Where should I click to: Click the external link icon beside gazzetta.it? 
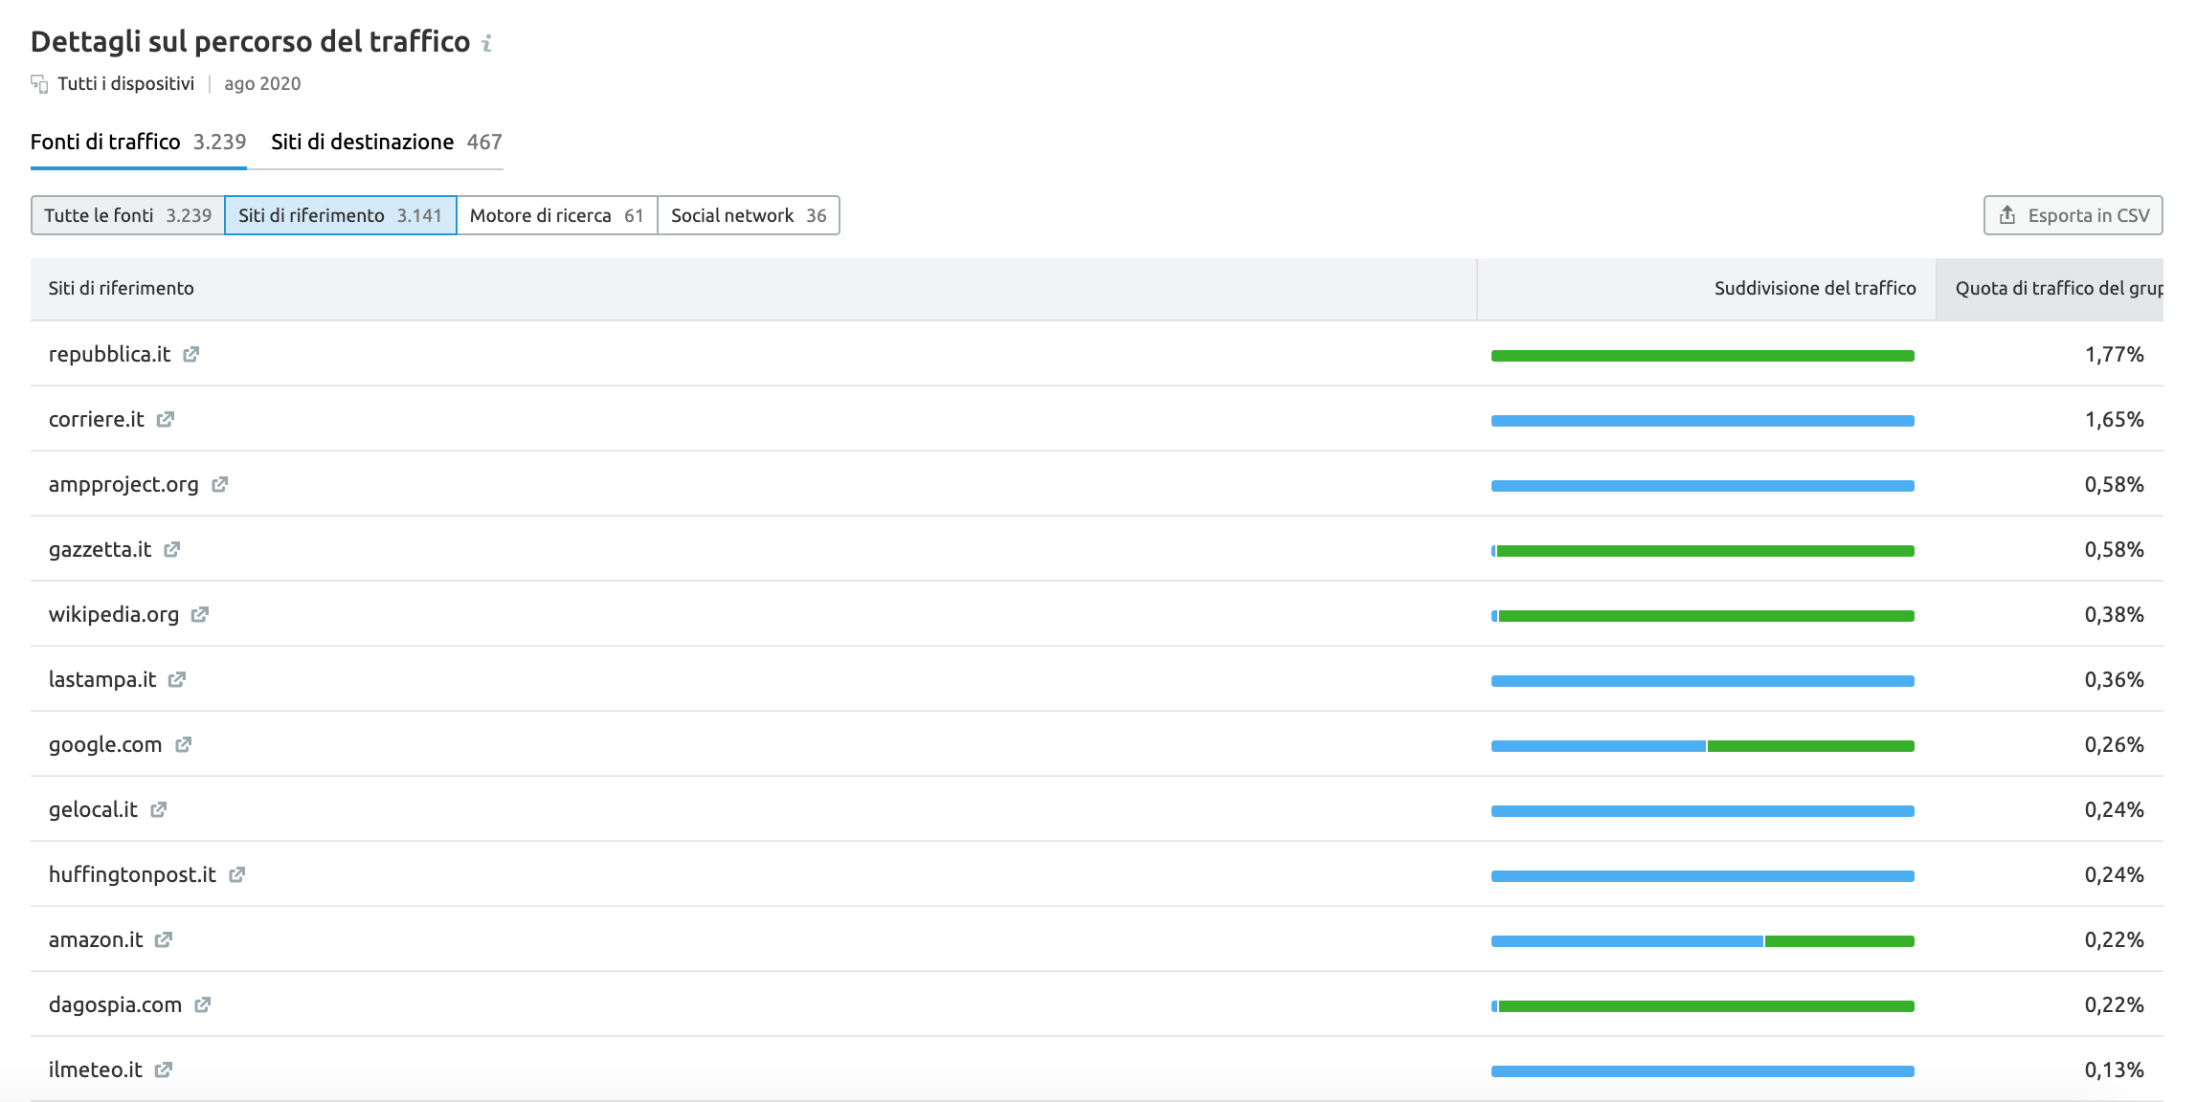coord(172,550)
